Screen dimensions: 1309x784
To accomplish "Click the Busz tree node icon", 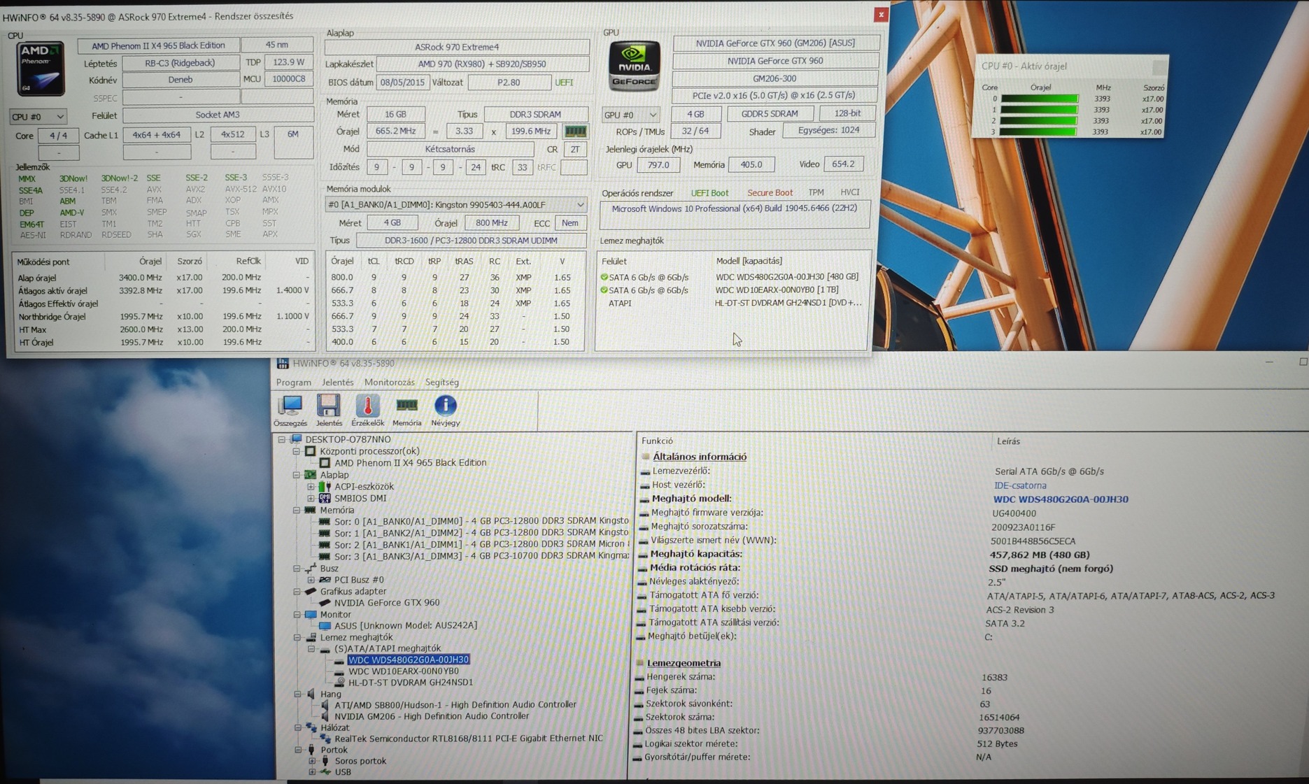I will pos(311,569).
